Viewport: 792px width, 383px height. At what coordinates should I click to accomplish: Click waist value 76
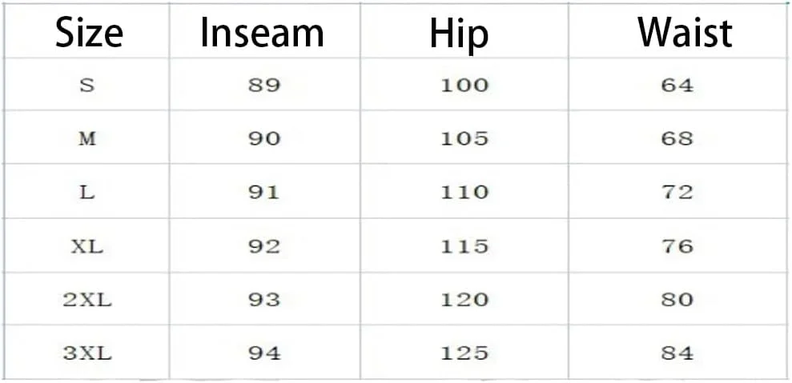(x=677, y=246)
